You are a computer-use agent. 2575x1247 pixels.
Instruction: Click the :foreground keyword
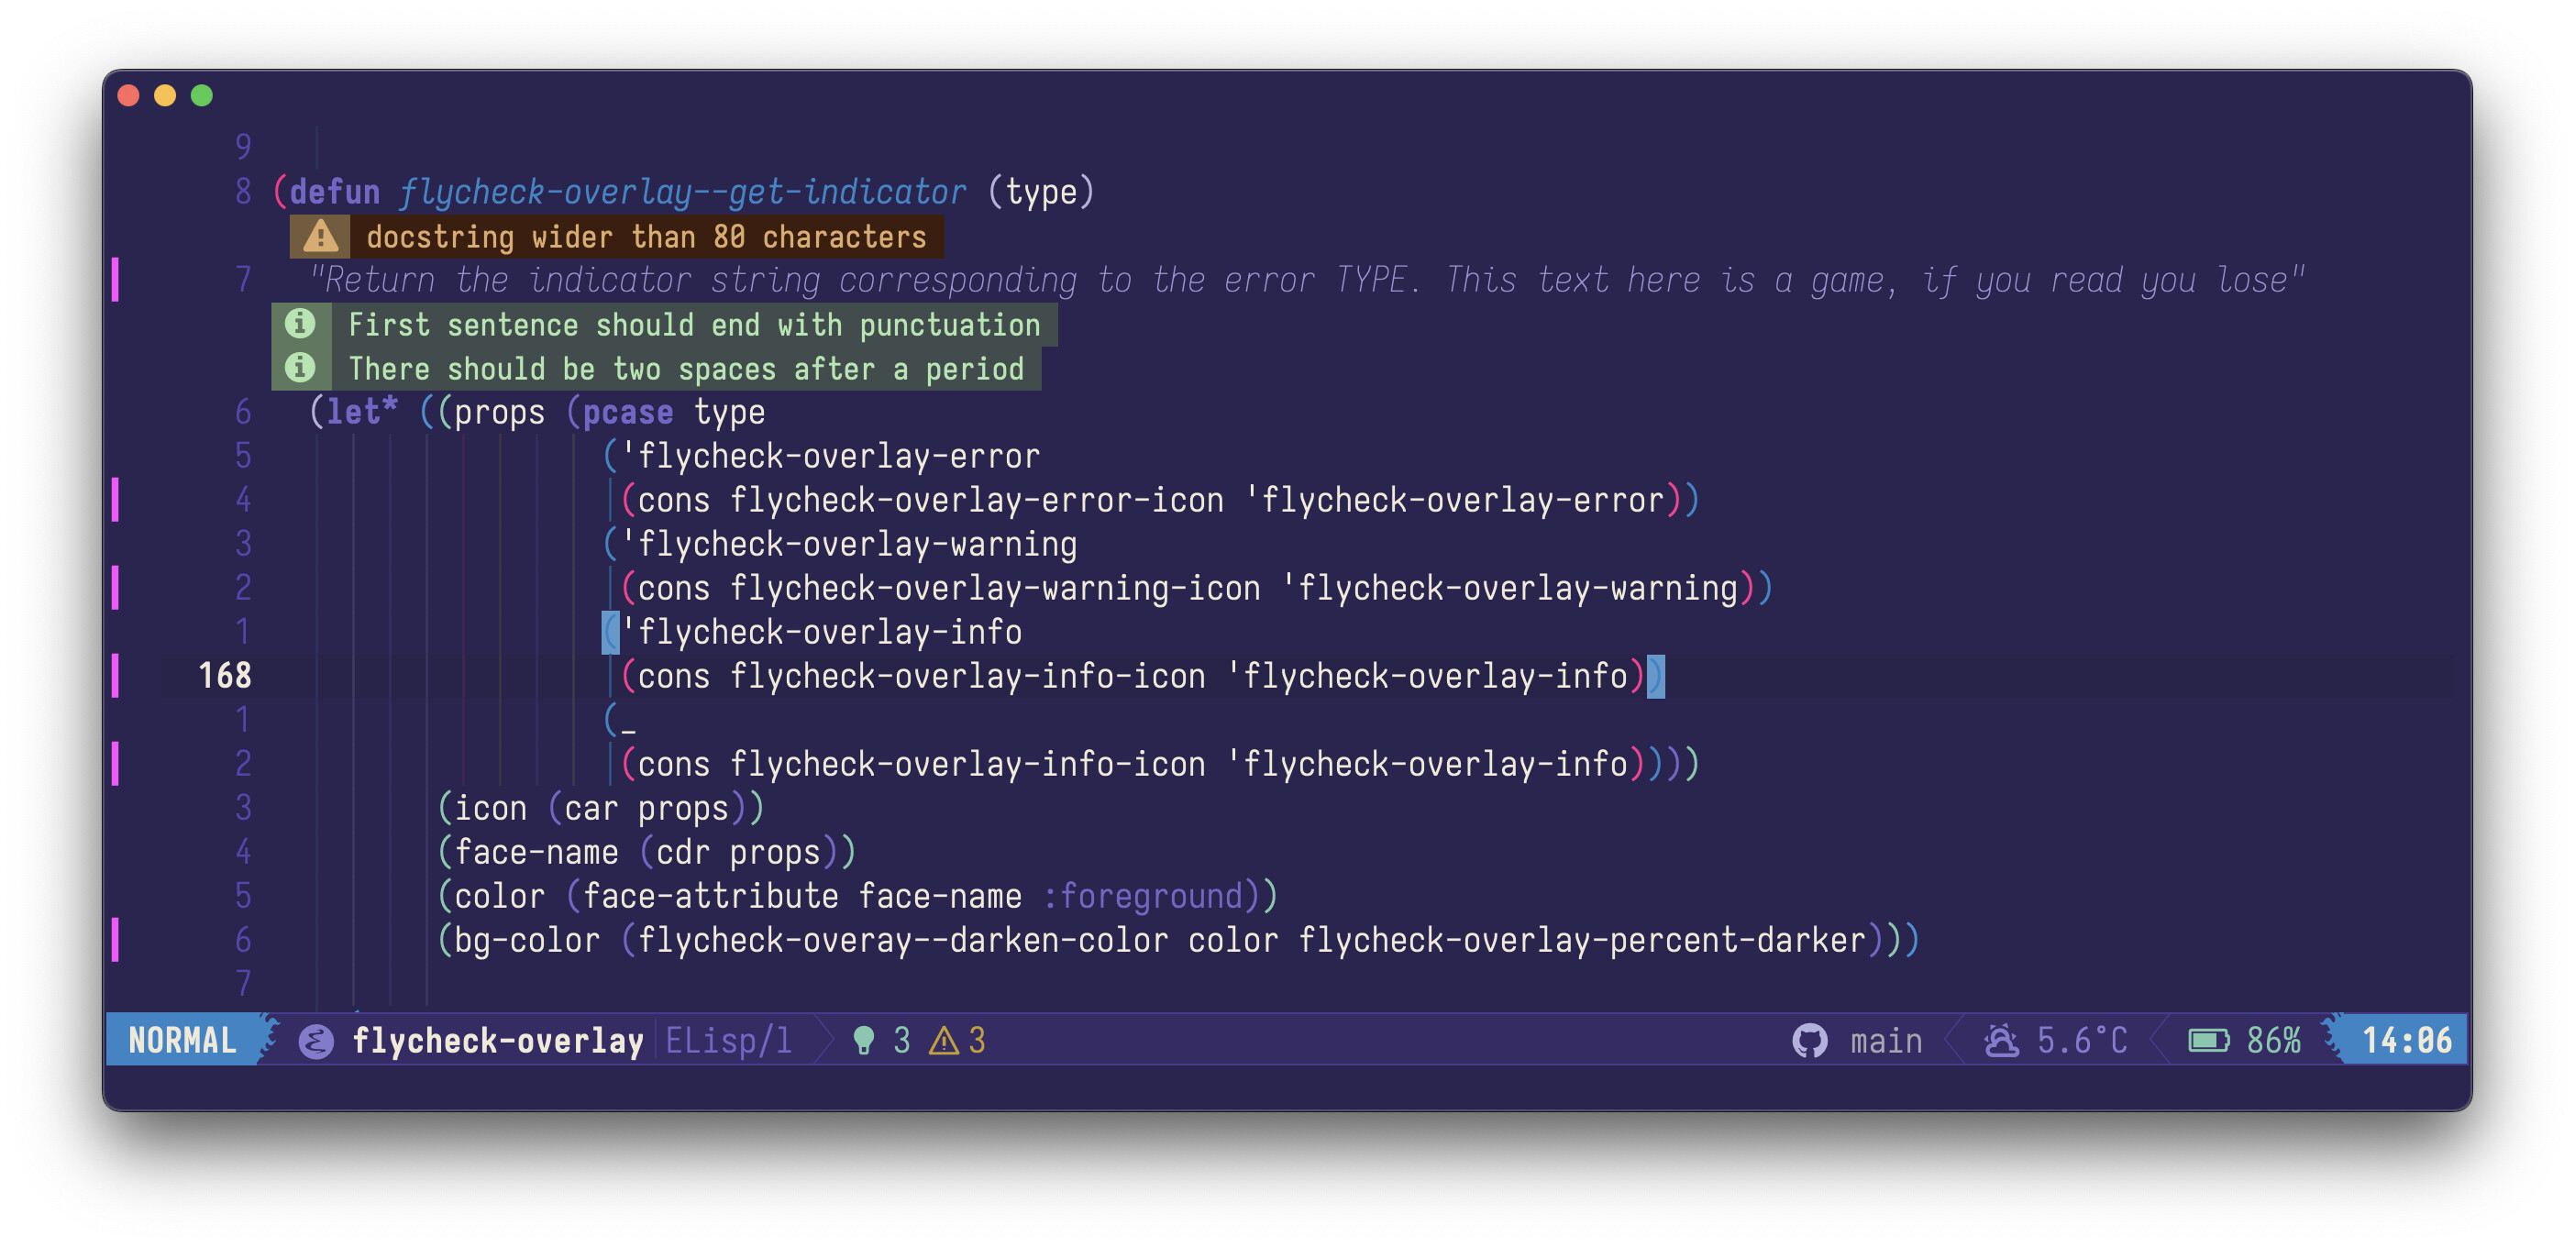(1143, 897)
